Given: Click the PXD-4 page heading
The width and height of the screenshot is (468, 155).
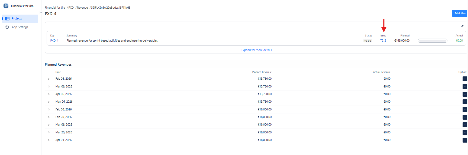Looking at the screenshot, I should tap(51, 14).
